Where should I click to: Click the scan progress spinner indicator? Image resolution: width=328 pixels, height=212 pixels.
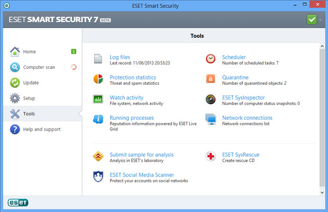point(74,67)
